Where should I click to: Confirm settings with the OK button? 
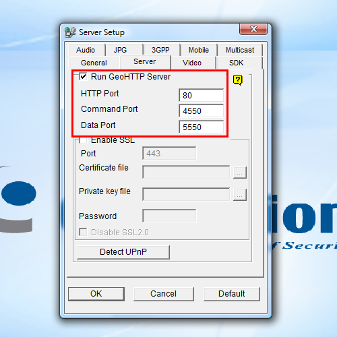coord(96,294)
